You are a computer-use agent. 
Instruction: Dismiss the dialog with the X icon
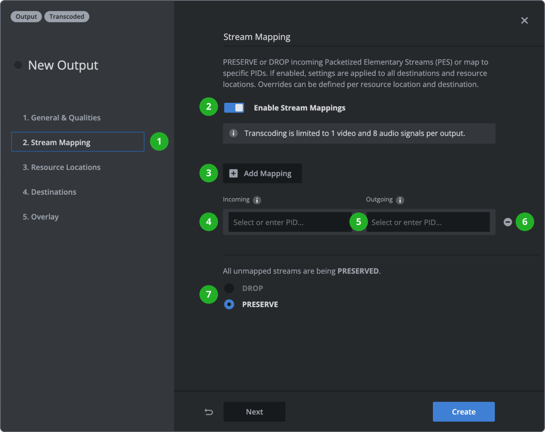pyautogui.click(x=525, y=20)
